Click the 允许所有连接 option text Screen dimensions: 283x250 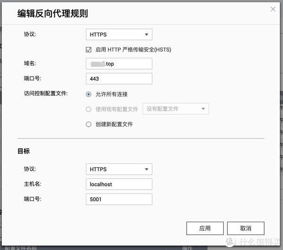pyautogui.click(x=111, y=94)
